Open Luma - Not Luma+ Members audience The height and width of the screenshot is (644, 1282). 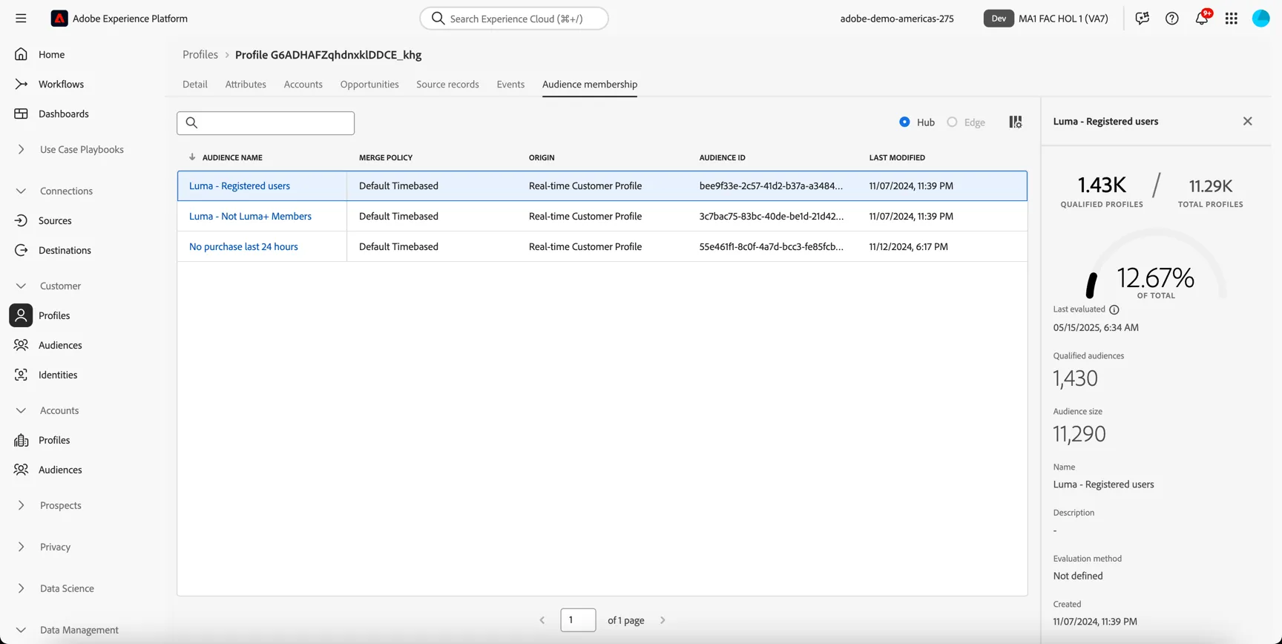click(x=250, y=216)
